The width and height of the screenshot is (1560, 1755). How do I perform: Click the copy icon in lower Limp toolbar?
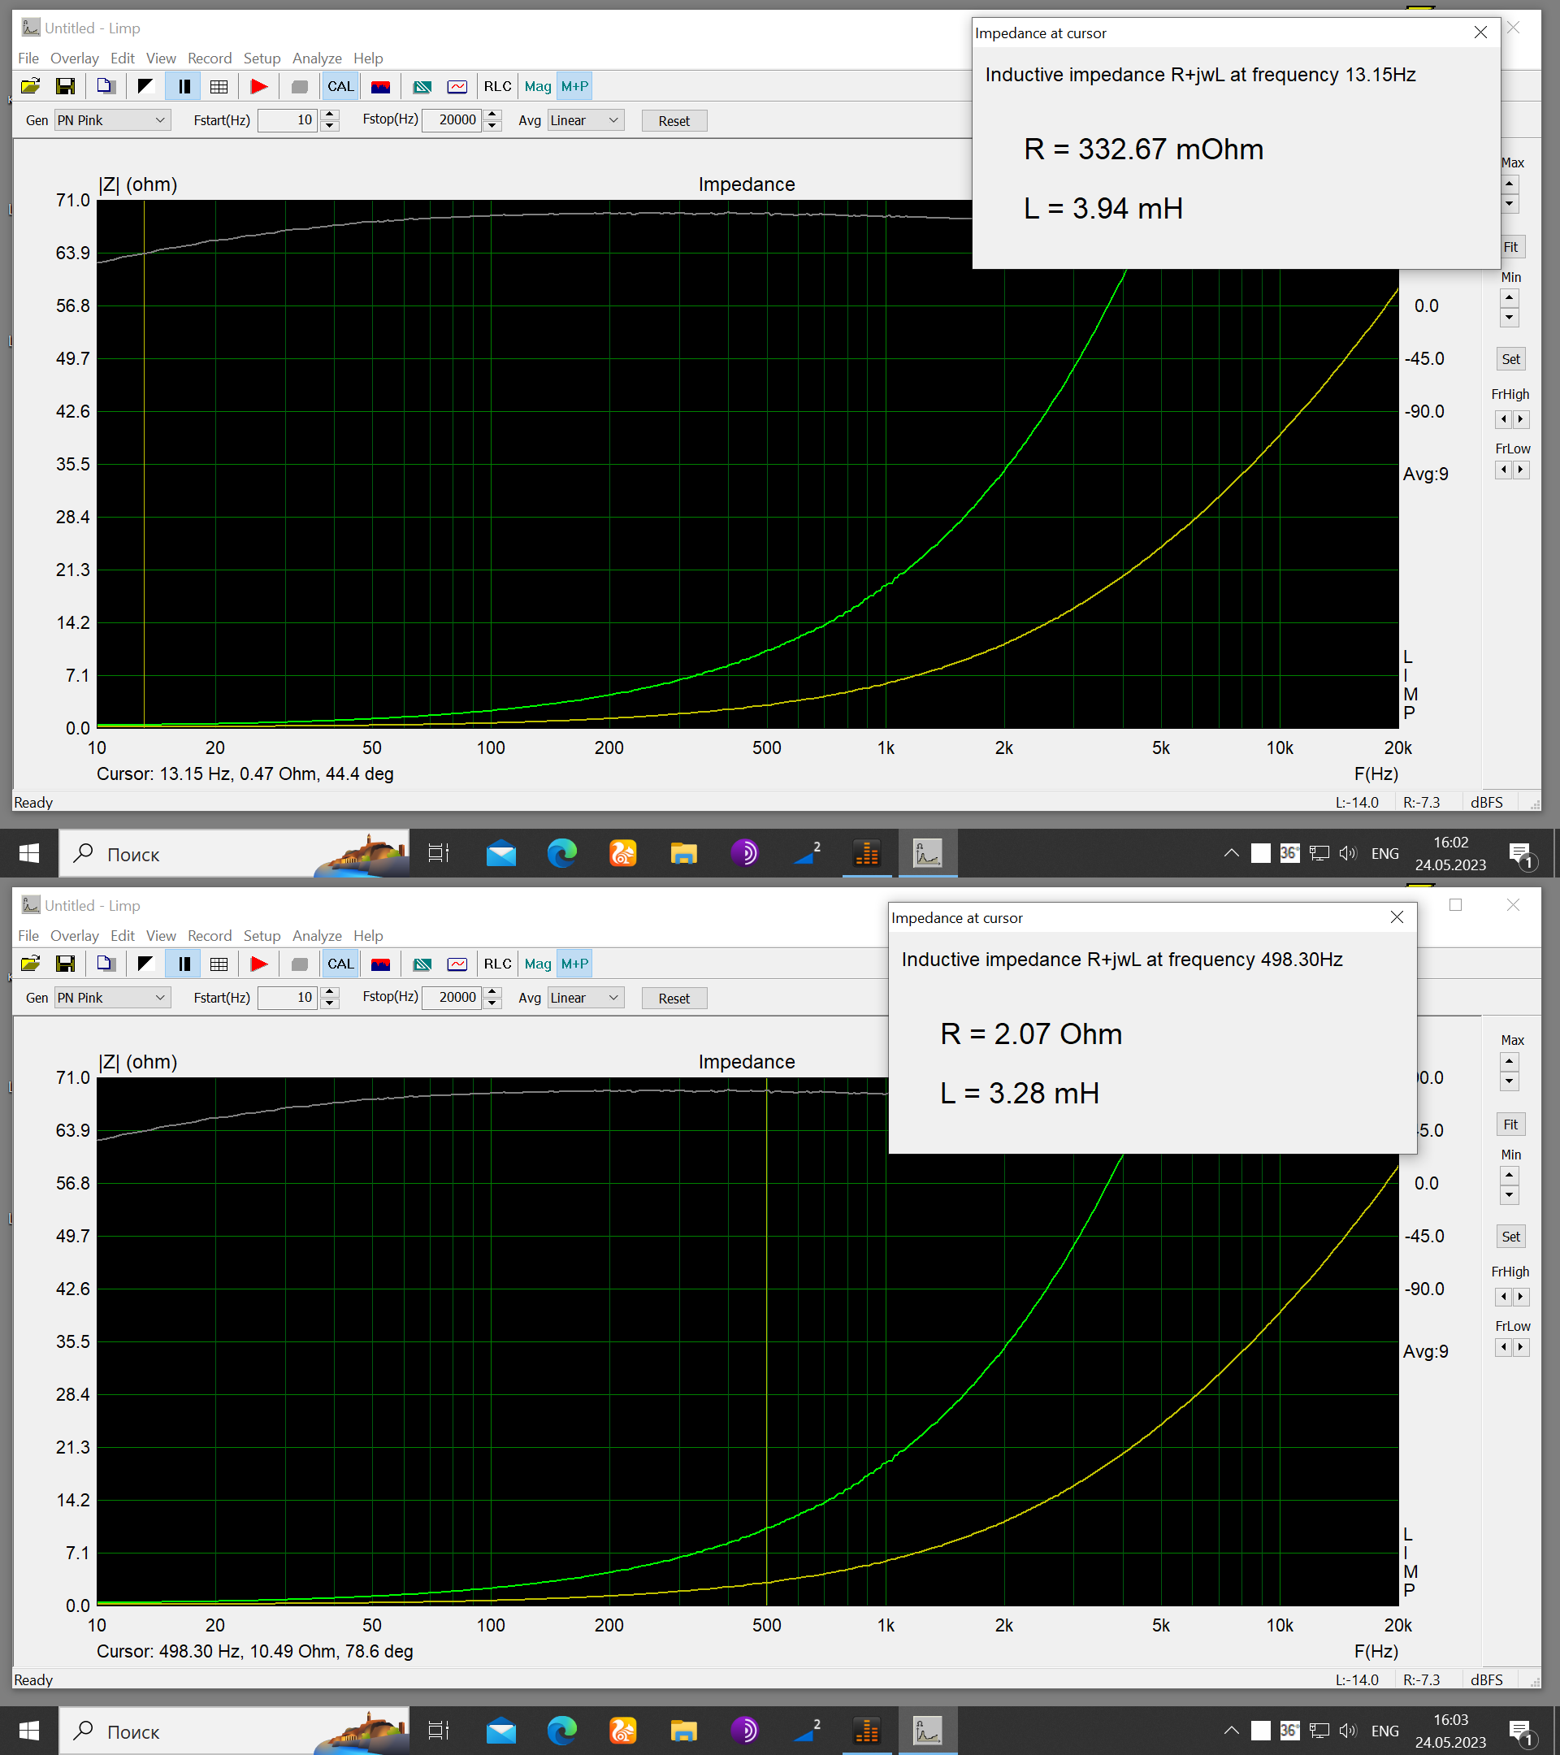coord(105,964)
